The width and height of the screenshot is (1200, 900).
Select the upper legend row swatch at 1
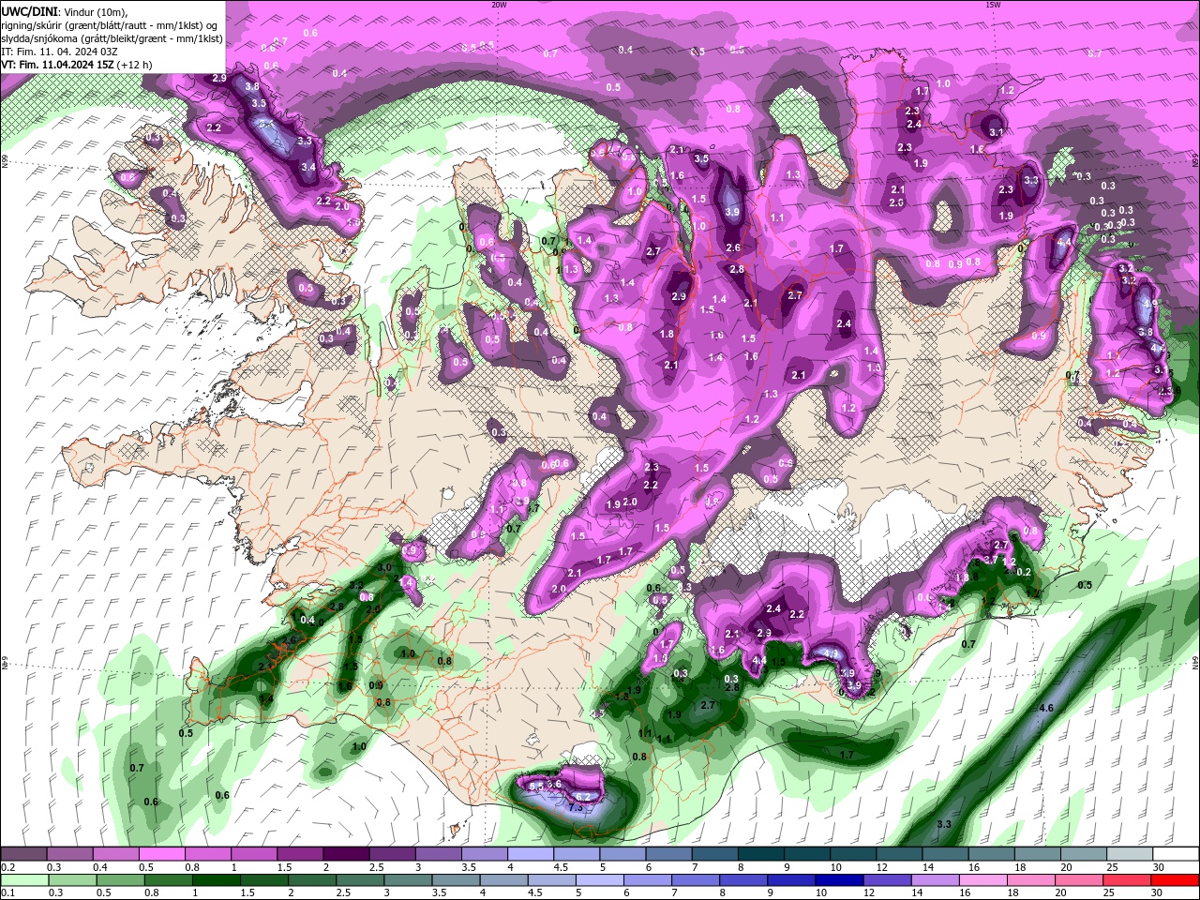[254, 854]
